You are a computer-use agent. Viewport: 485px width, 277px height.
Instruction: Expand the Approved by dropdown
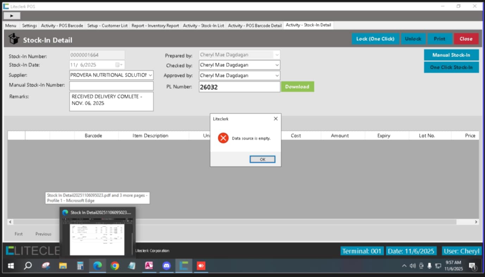(277, 76)
